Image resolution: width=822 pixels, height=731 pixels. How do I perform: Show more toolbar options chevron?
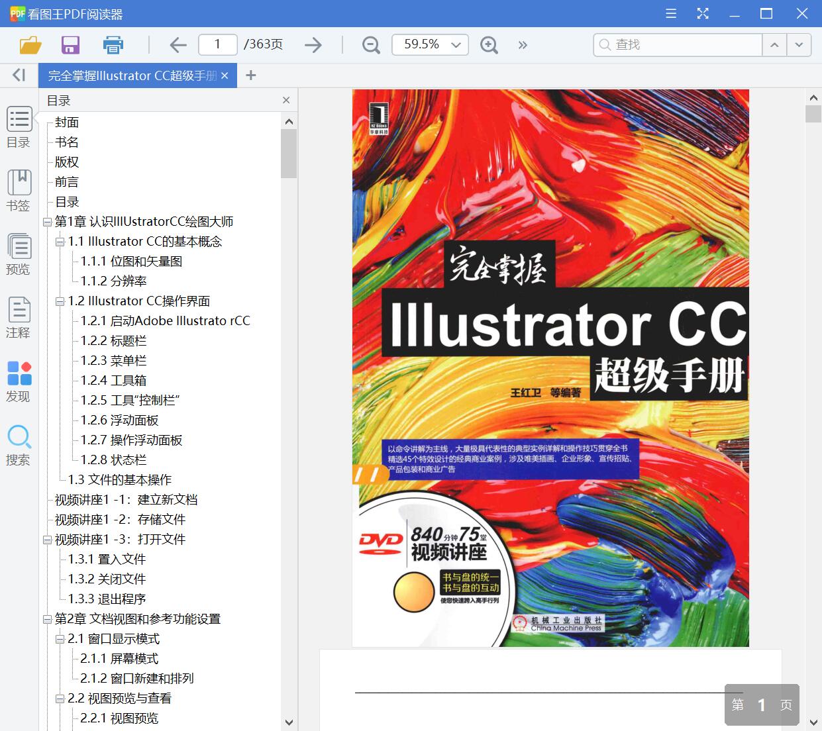523,45
